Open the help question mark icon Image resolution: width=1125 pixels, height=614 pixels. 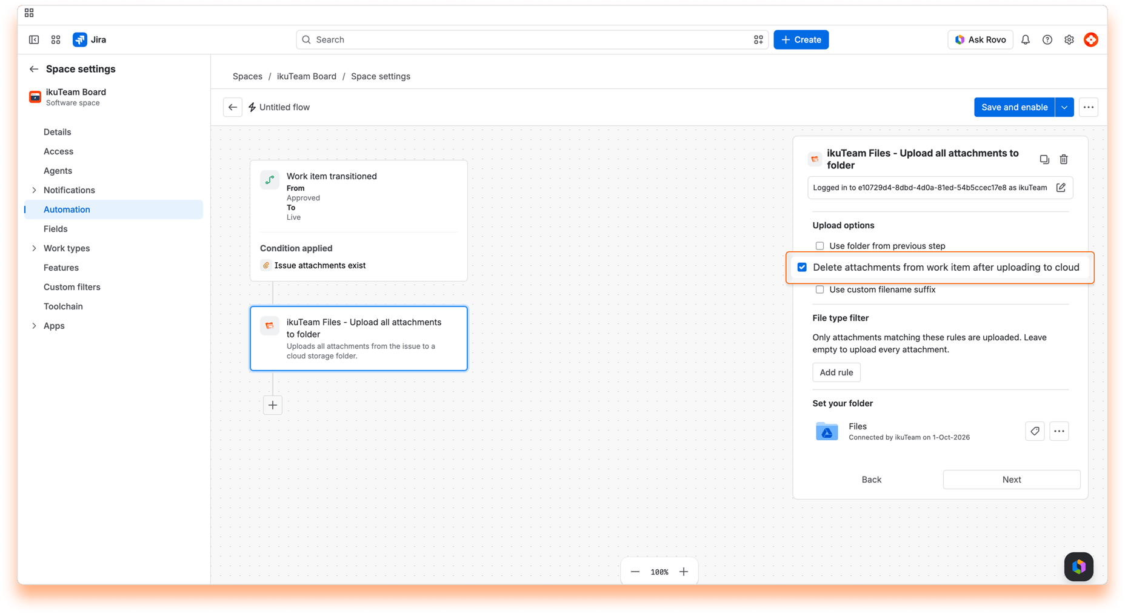click(1047, 39)
